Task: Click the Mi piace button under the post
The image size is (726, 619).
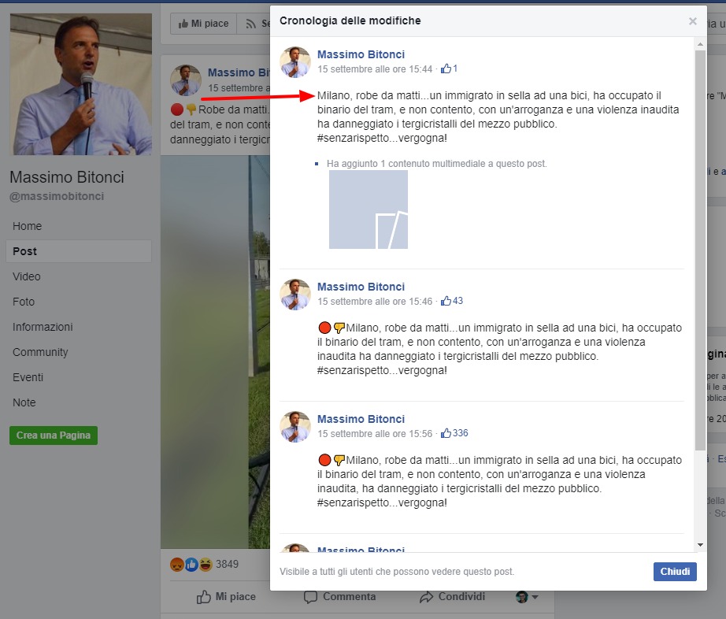Action: point(226,597)
